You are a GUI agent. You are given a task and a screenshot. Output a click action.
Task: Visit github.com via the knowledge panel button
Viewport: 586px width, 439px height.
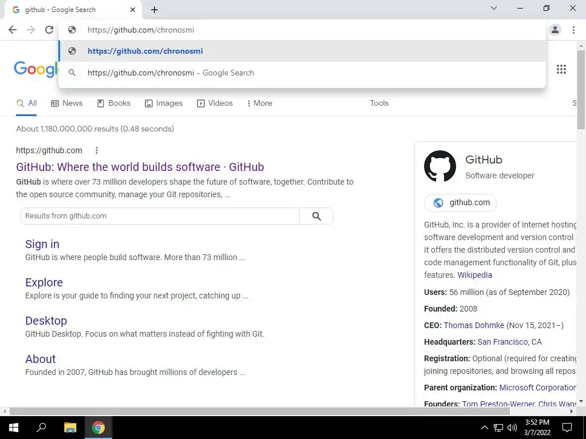click(x=461, y=203)
